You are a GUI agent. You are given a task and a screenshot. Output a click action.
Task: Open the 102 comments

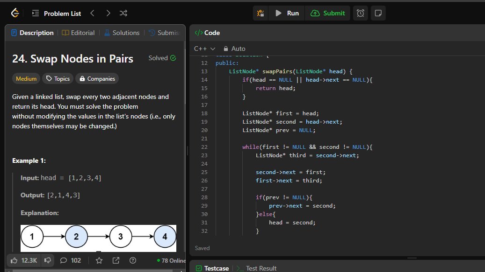(71, 261)
